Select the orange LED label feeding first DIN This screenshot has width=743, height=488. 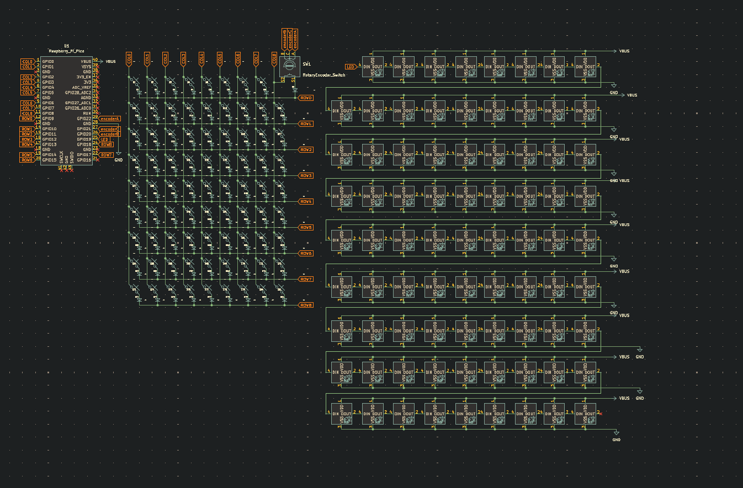click(x=350, y=66)
